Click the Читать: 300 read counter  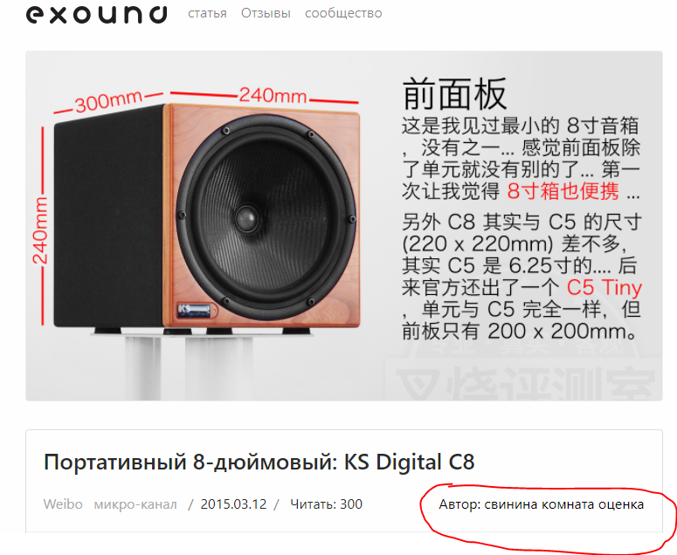[x=326, y=504]
